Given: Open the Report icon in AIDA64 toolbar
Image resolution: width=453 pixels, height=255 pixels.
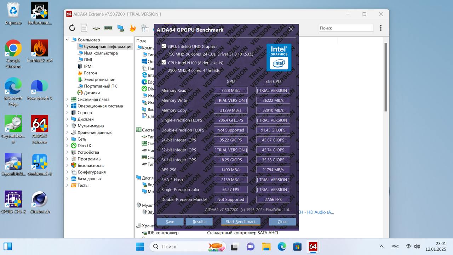Looking at the screenshot, I should click(84, 28).
